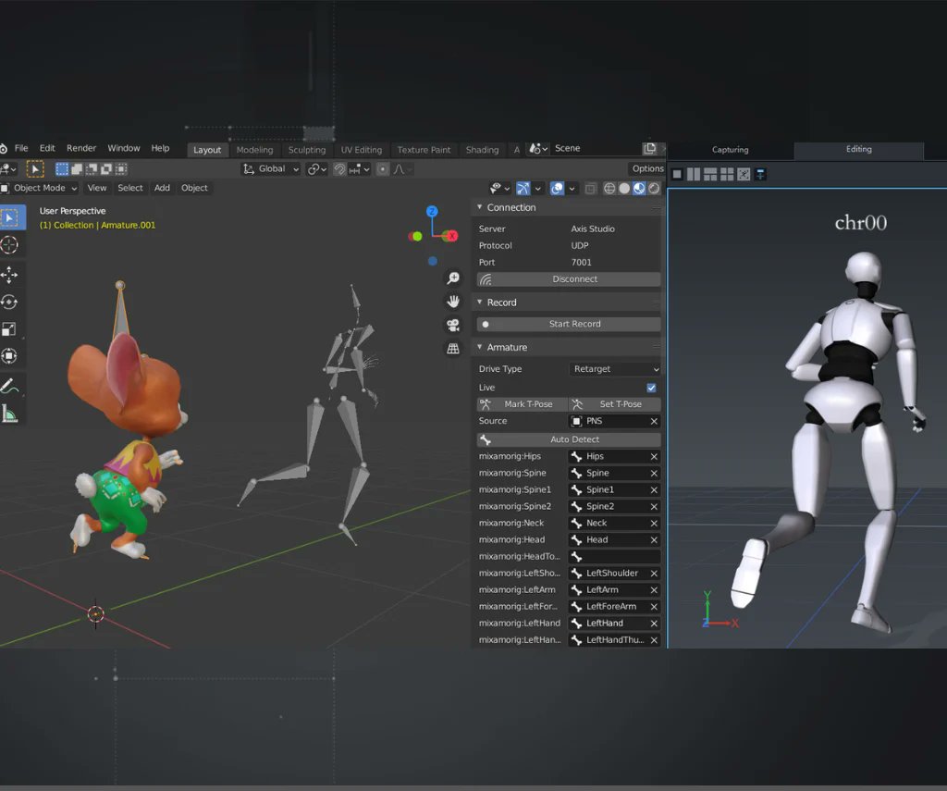Click the Scene name field
Image resolution: width=947 pixels, height=791 pixels.
click(595, 149)
